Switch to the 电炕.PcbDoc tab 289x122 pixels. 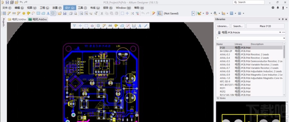pyautogui.click(x=38, y=19)
